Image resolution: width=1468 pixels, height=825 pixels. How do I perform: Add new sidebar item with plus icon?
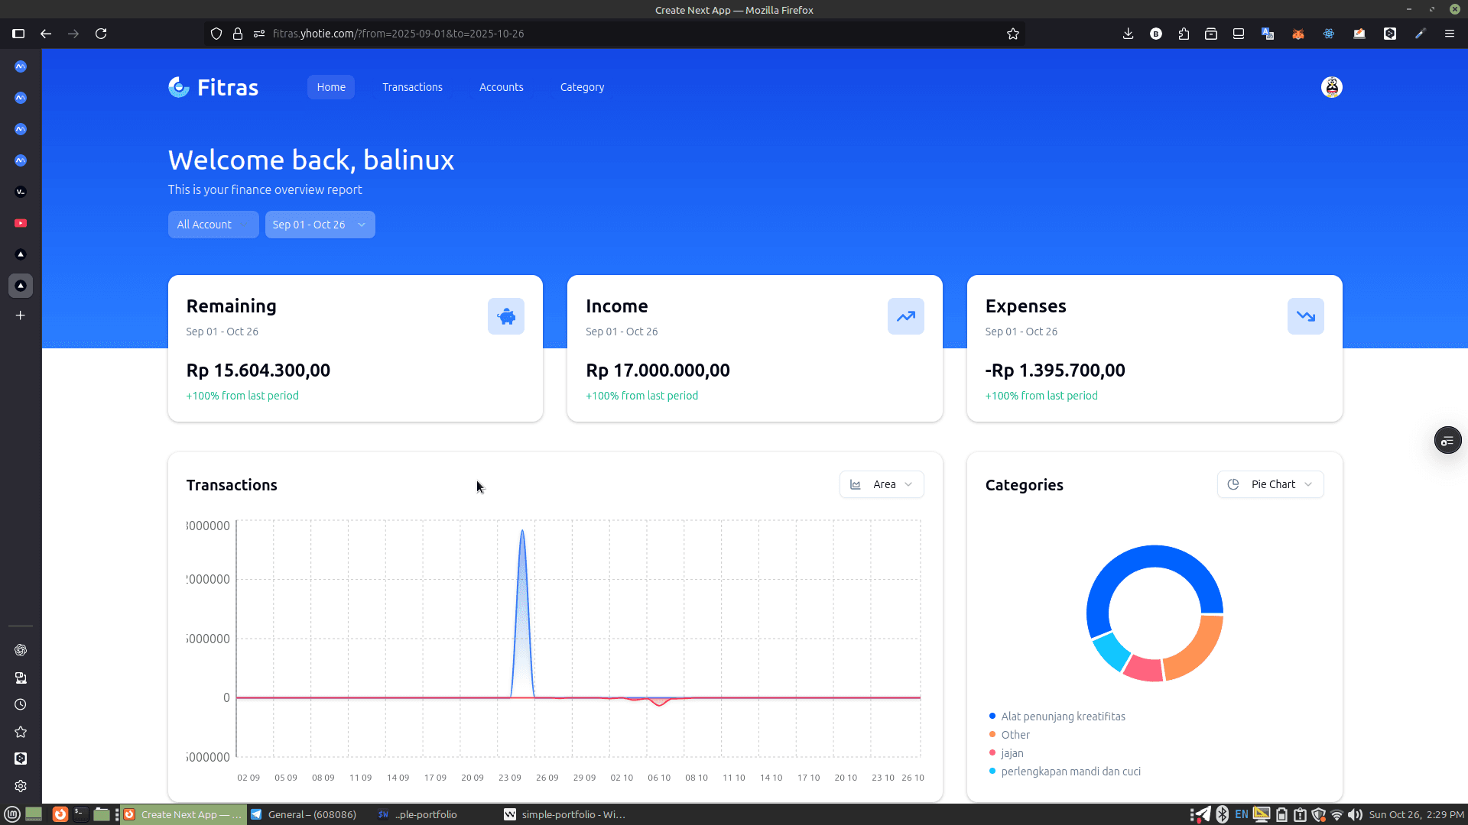coord(21,315)
